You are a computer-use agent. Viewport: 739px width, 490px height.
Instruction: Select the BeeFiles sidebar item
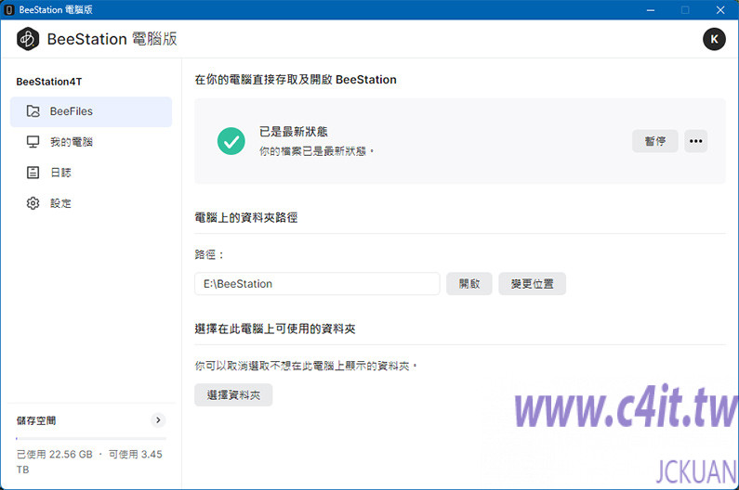[x=91, y=111]
